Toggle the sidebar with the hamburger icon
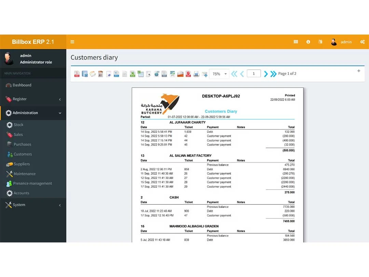 point(72,42)
